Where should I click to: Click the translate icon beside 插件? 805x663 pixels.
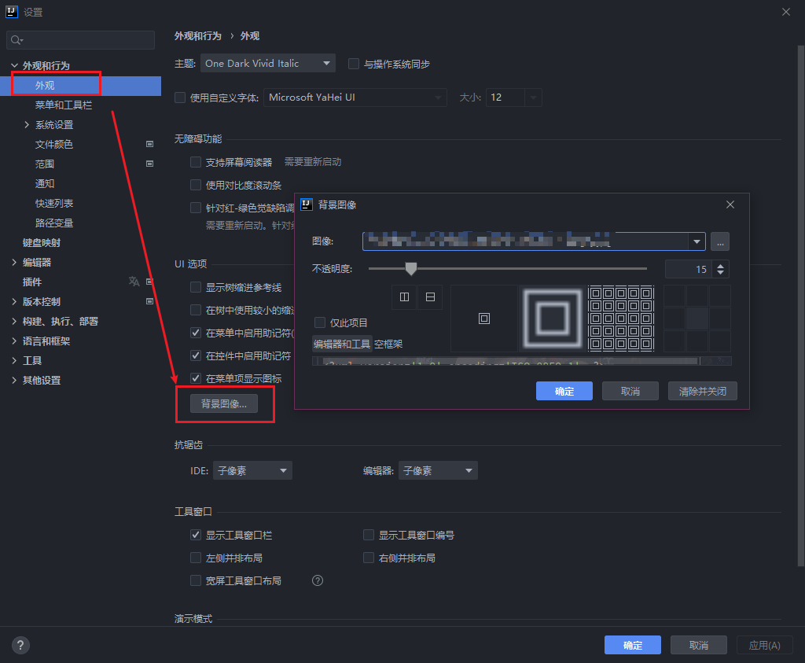click(134, 282)
